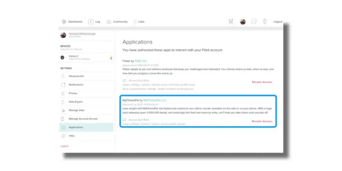Click Logout in the top bar
This screenshot has width=342, height=171.
click(278, 22)
